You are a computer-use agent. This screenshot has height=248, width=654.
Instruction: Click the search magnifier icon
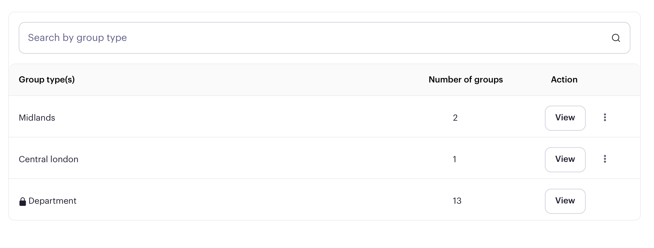616,38
